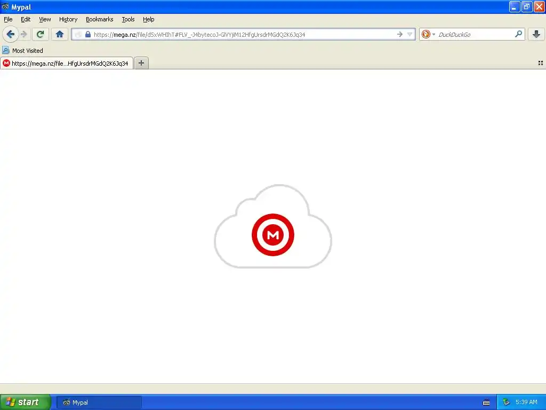Open the Help menu

pos(149,19)
